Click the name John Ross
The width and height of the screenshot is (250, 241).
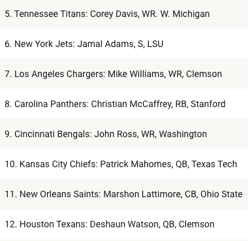(116, 134)
